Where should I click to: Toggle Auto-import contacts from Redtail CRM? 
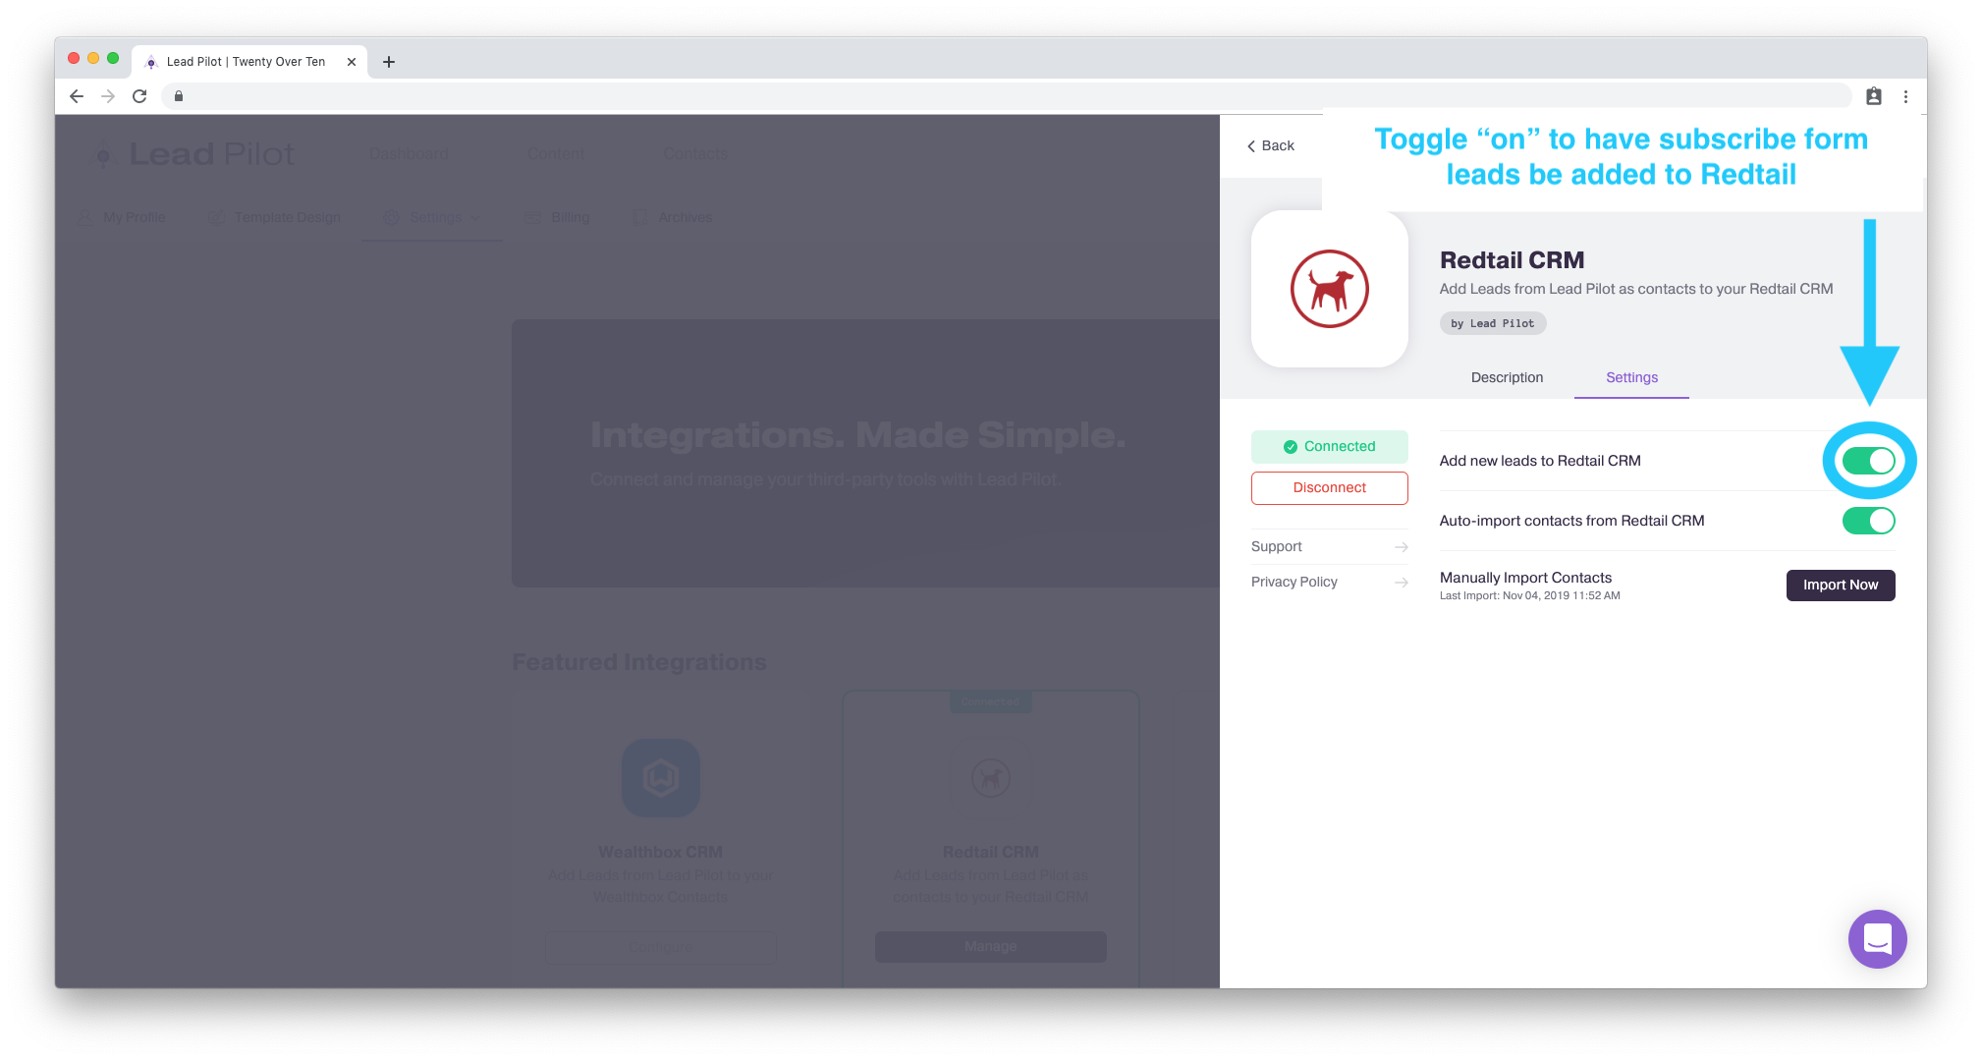pos(1868,521)
